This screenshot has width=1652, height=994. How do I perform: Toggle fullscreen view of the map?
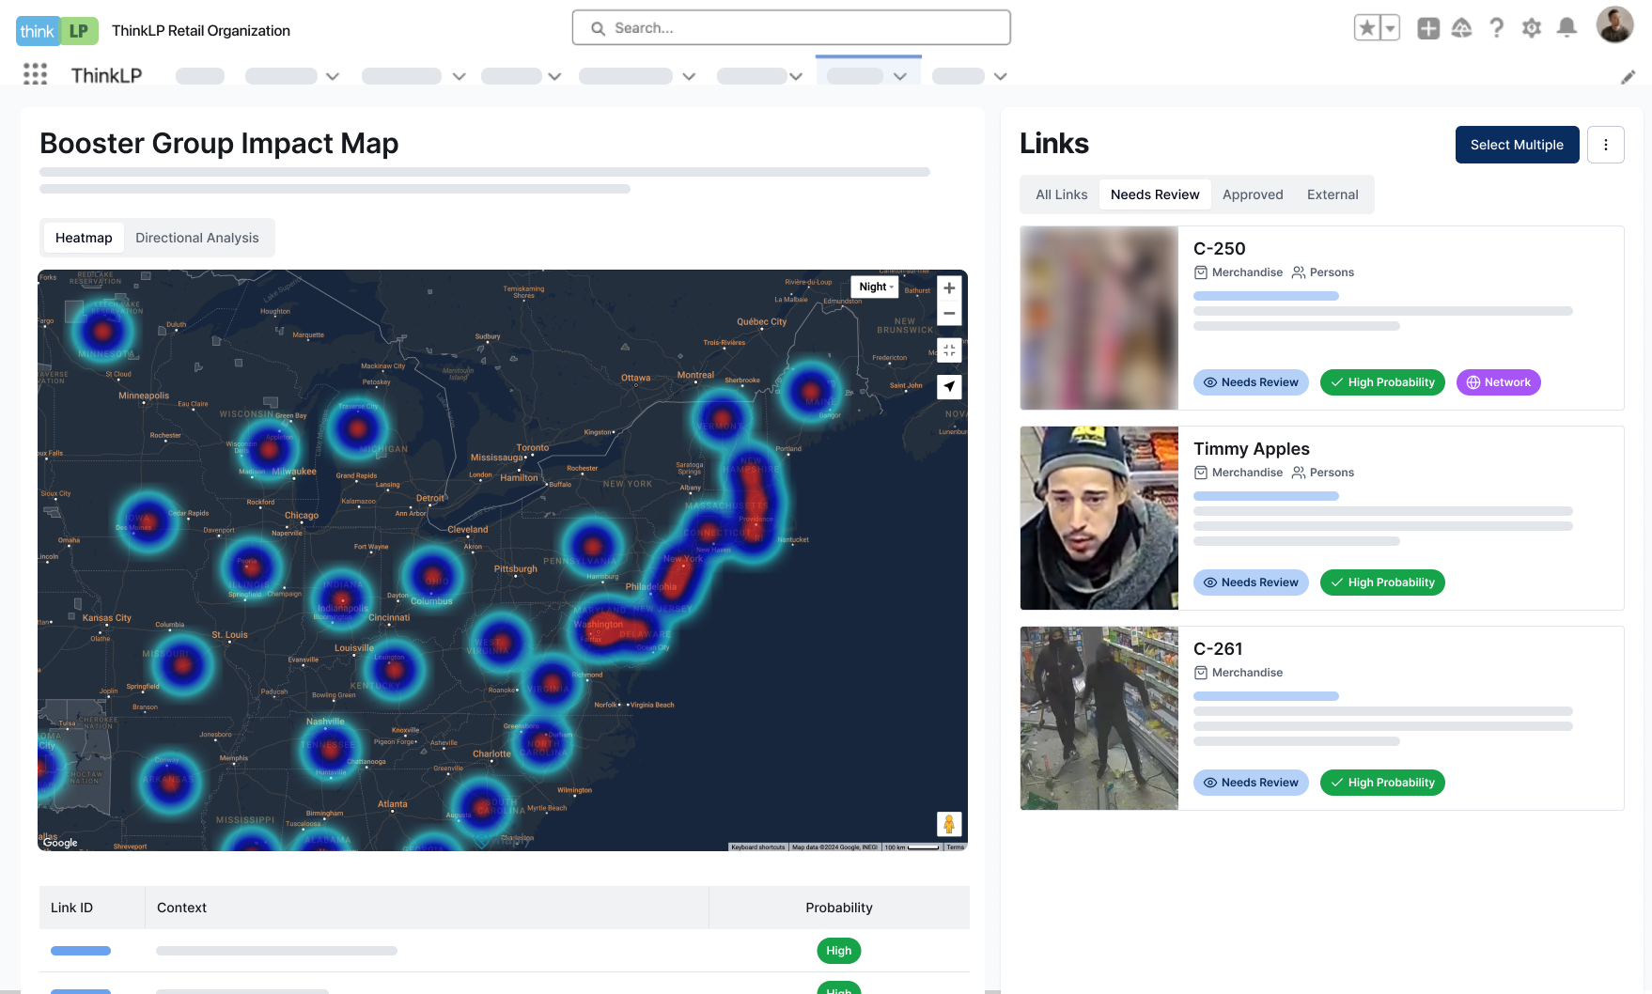[948, 349]
